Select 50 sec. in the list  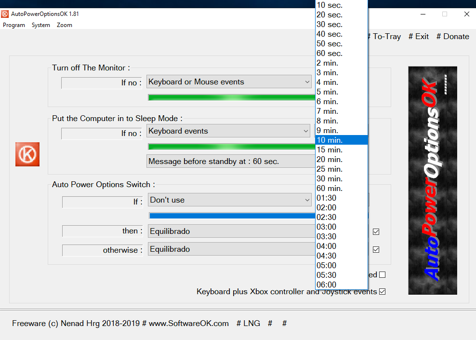[x=342, y=44]
